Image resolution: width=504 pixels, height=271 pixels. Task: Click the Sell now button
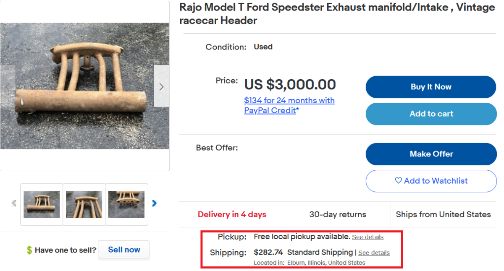tap(124, 250)
